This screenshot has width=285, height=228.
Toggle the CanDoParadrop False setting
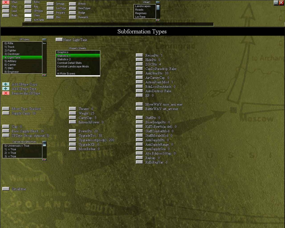point(139,69)
